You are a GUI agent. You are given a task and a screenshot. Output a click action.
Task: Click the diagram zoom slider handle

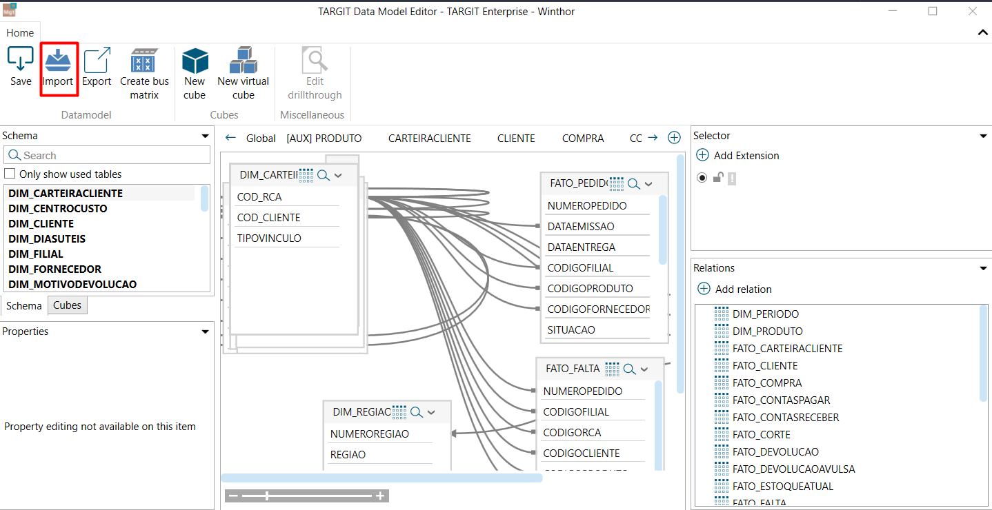268,496
